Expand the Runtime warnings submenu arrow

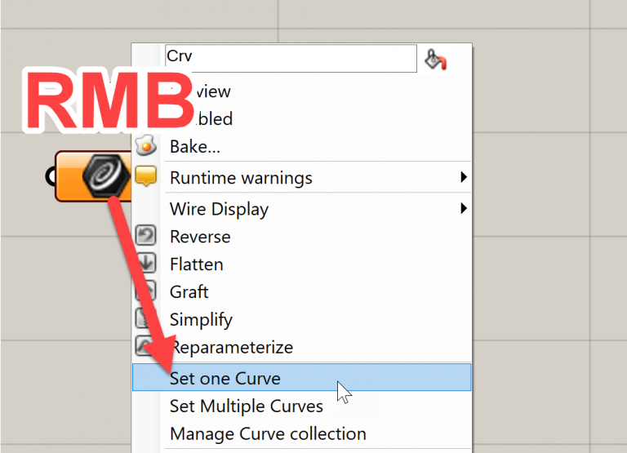coord(463,177)
